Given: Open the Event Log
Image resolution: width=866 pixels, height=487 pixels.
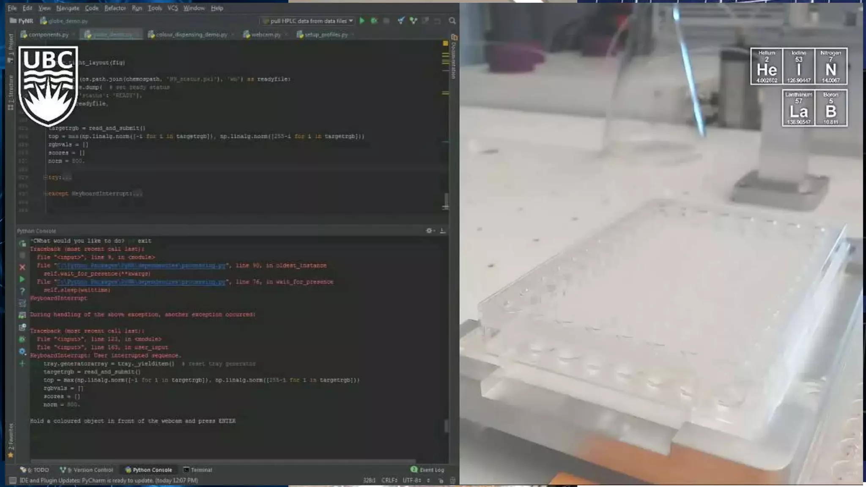Looking at the screenshot, I should coord(428,470).
